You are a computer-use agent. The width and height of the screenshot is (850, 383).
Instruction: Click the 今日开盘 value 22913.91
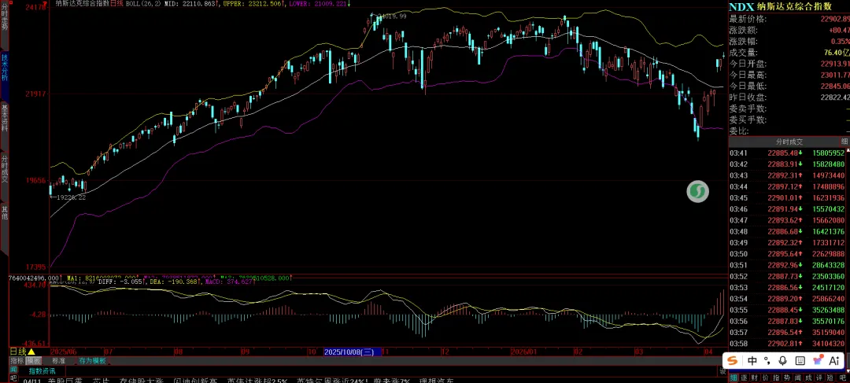(835, 64)
